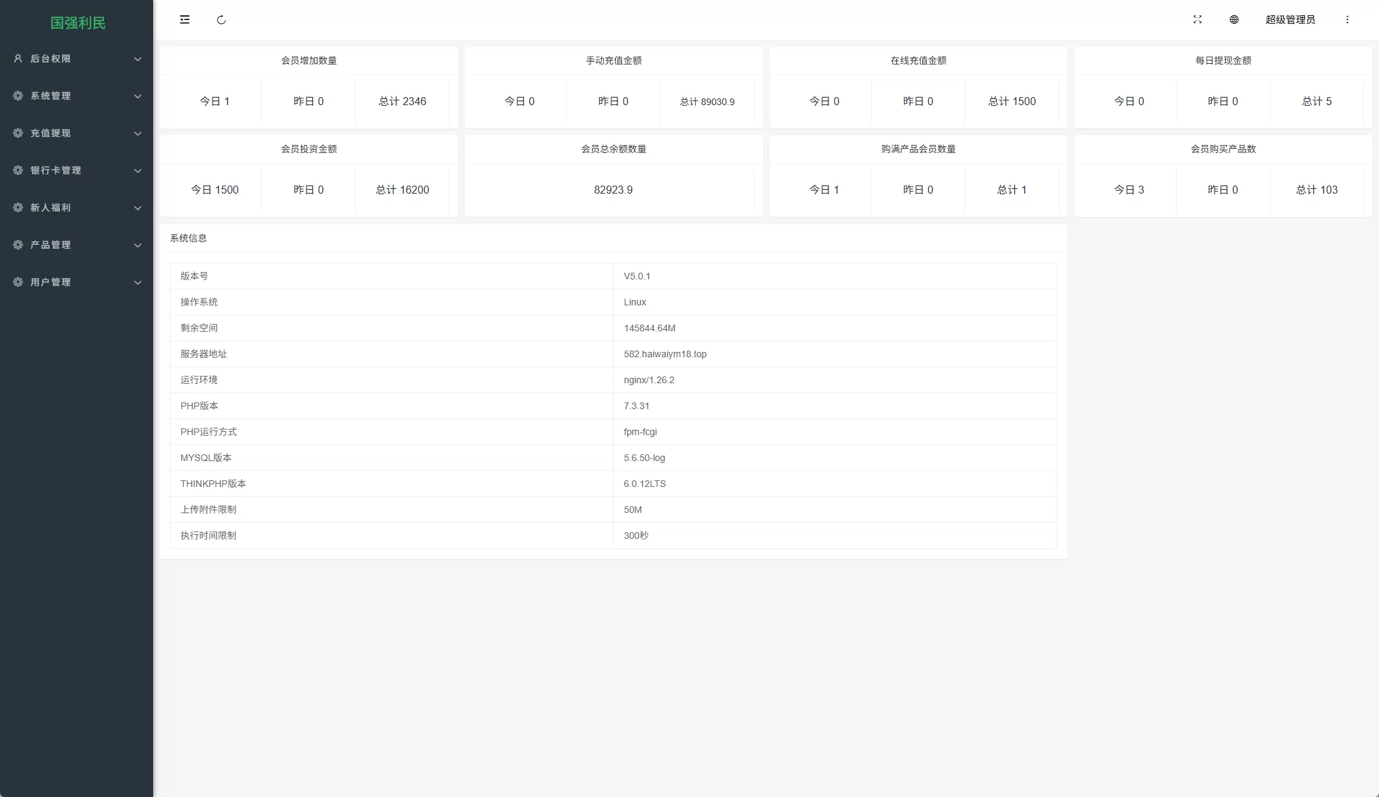This screenshot has width=1379, height=797.
Task: Click the three-dot menu icon at top right
Action: [1347, 19]
